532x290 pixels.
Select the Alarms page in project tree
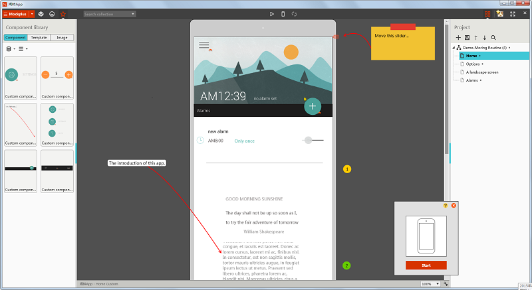point(471,80)
